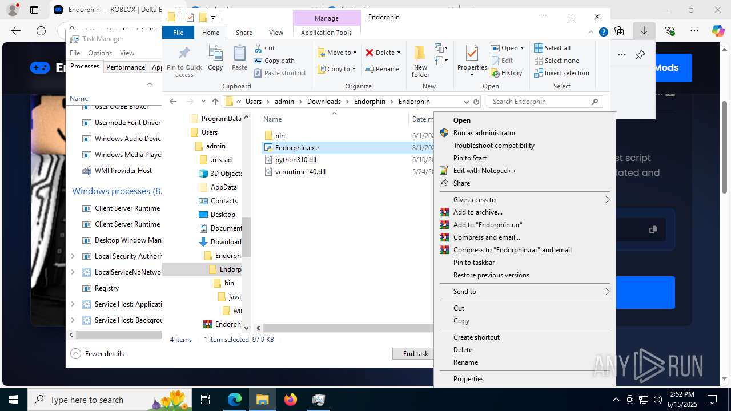Select the bin folder
The image size is (731, 411).
click(280, 136)
